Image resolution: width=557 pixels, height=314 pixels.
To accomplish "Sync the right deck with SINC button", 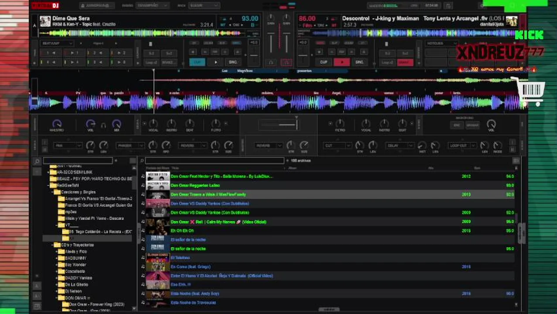I will tap(360, 62).
